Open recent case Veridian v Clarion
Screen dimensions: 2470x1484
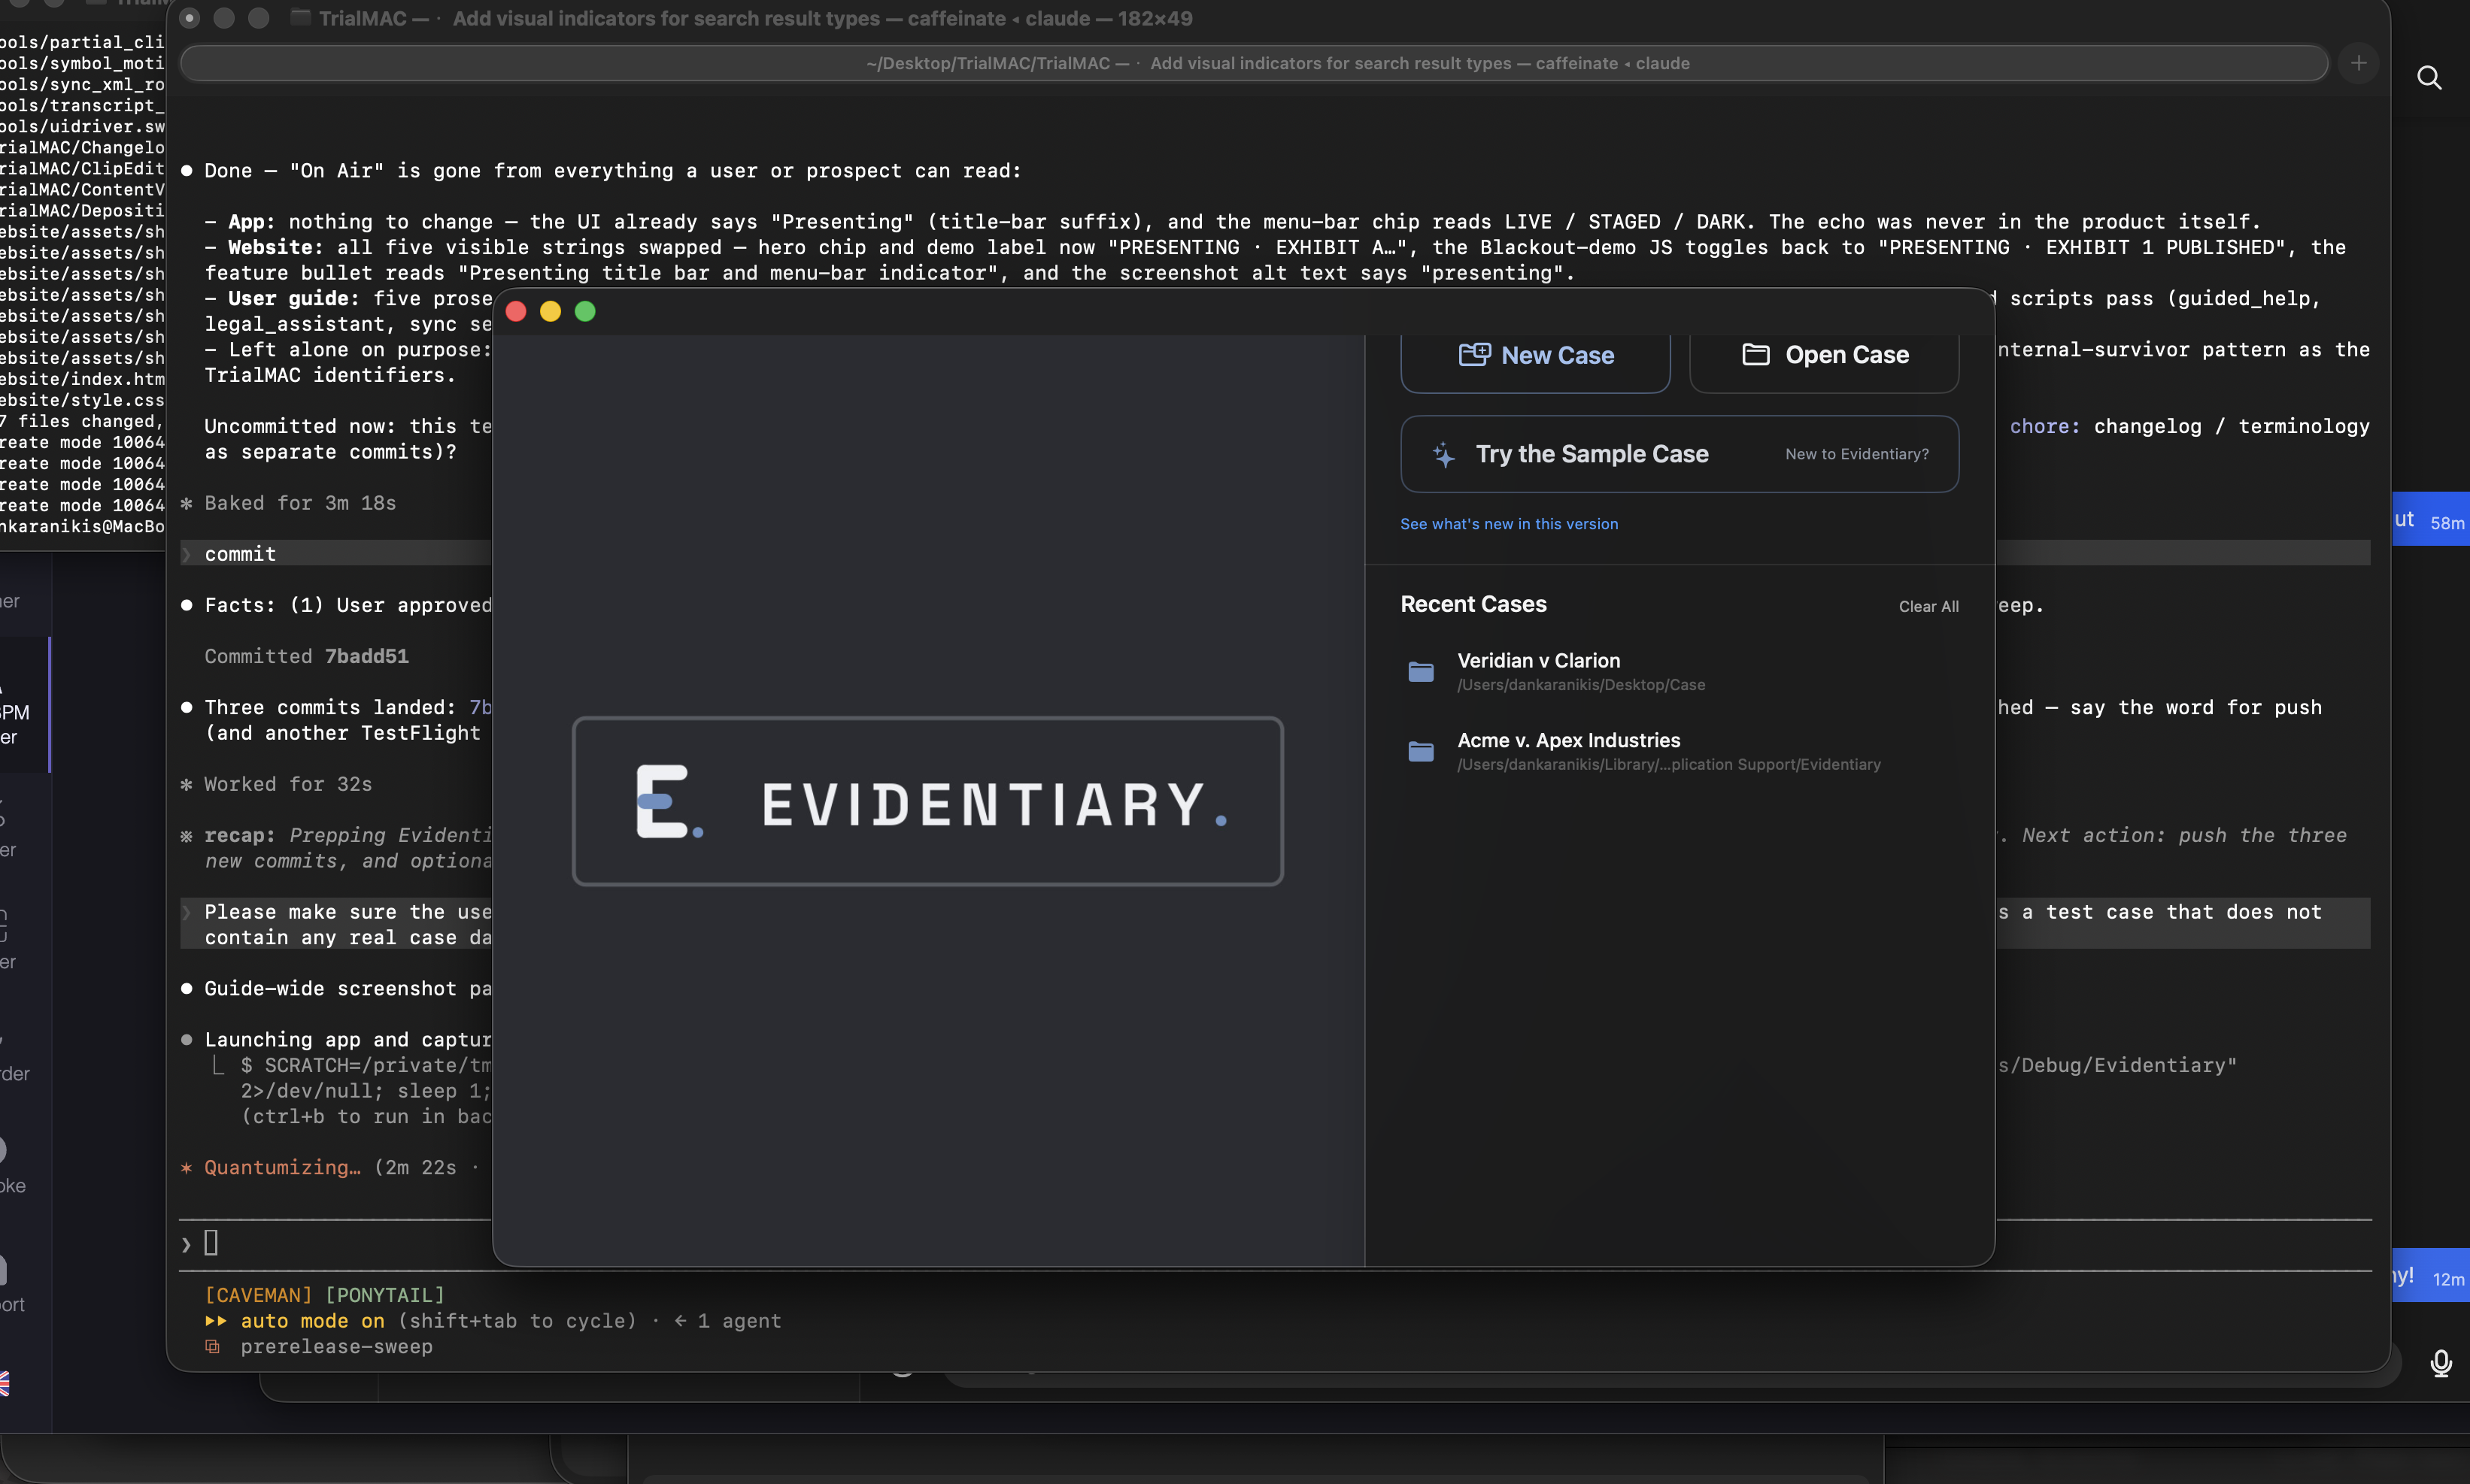[x=1679, y=672]
